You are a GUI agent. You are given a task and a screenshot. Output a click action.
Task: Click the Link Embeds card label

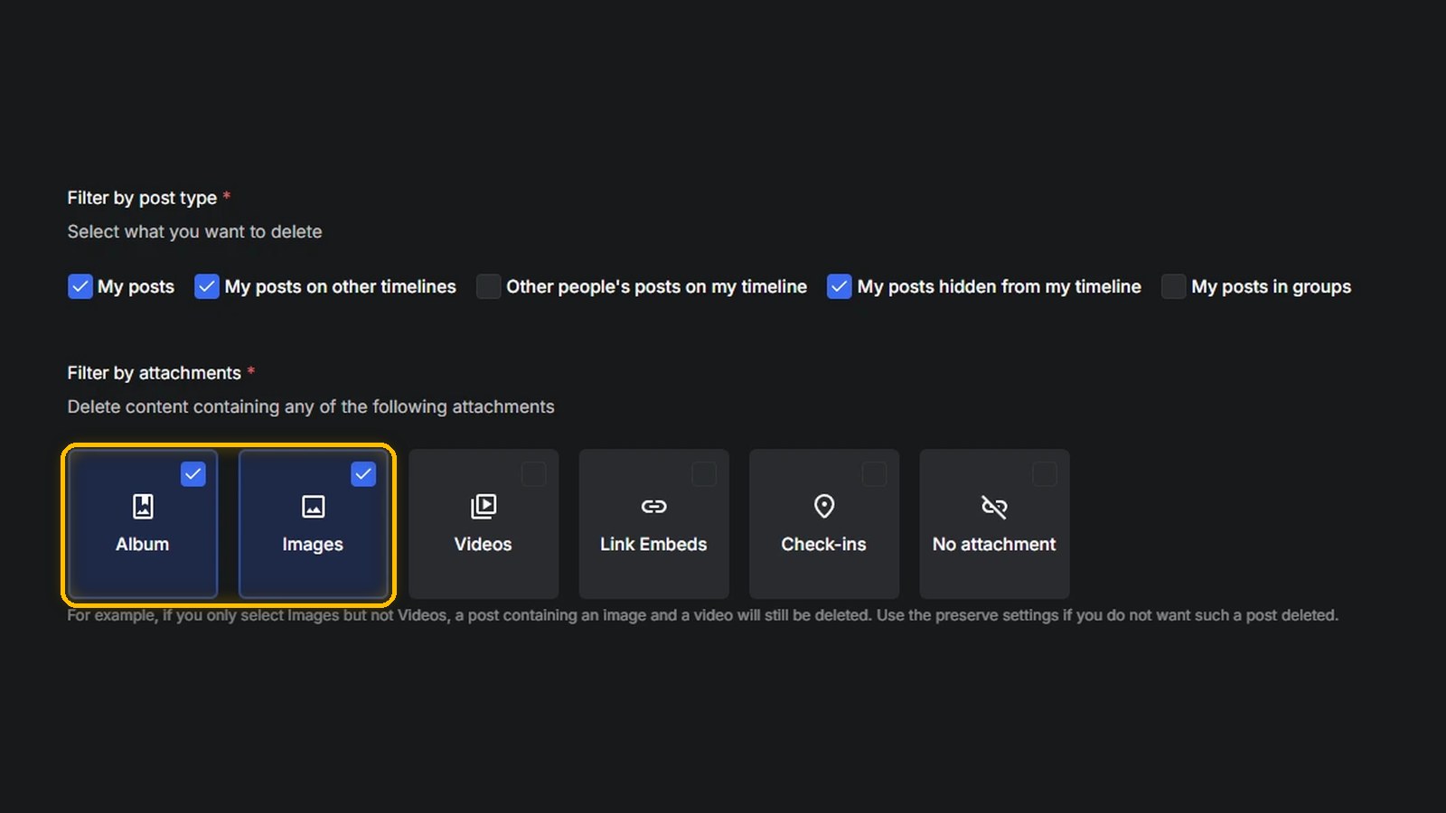pyautogui.click(x=653, y=545)
